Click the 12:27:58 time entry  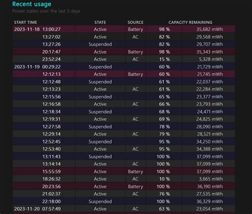[52, 127]
